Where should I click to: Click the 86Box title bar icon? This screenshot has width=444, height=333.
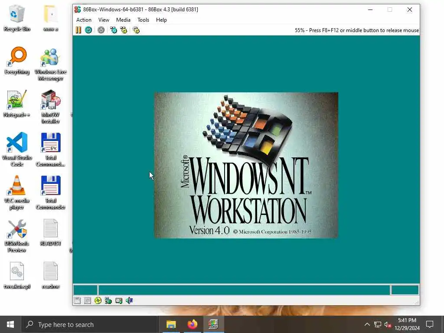click(x=77, y=10)
